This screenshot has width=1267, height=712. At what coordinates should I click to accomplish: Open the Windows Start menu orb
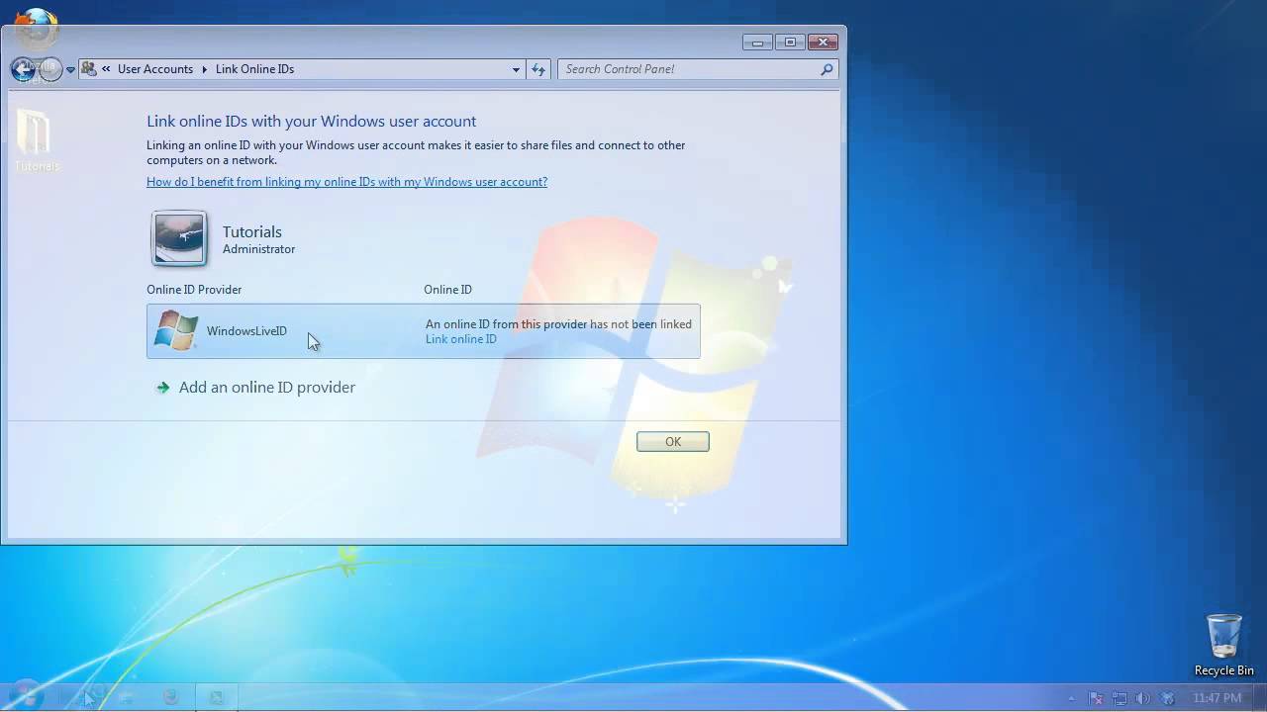tap(26, 696)
